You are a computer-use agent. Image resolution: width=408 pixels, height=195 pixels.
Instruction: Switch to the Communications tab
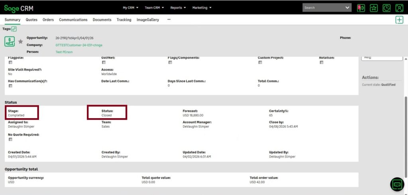(x=73, y=19)
